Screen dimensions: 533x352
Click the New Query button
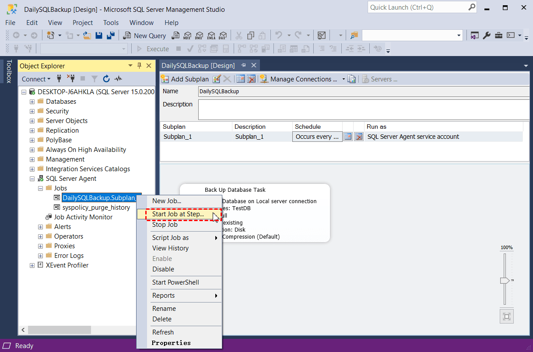point(145,35)
